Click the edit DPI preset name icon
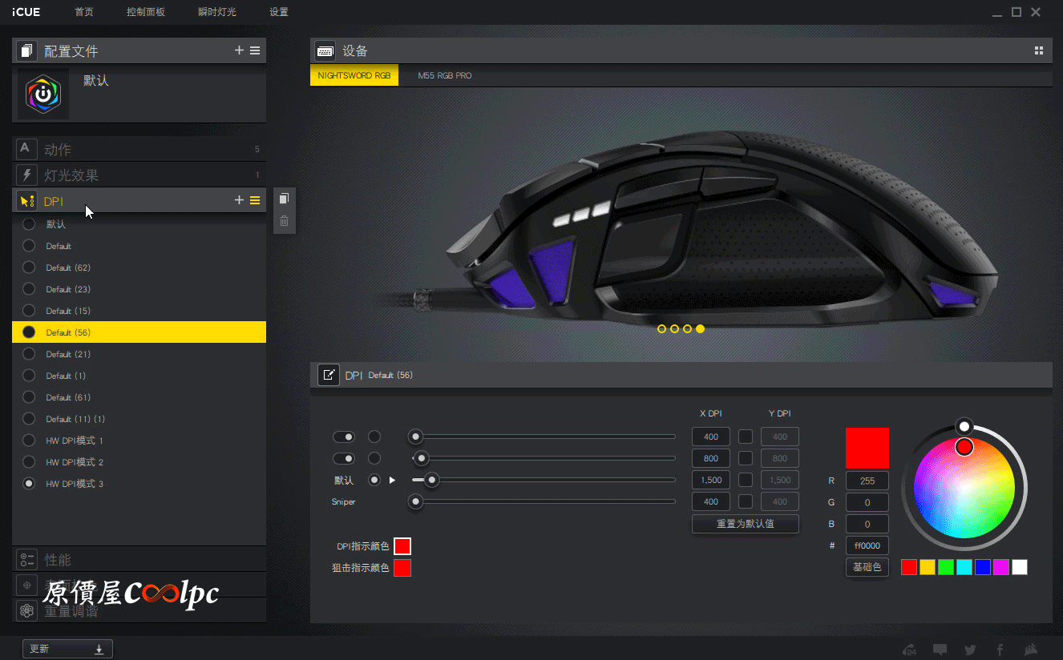This screenshot has width=1063, height=660. point(329,375)
